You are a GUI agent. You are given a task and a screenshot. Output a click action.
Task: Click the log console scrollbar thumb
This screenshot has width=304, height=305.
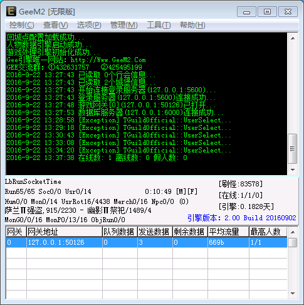[x=293, y=149]
